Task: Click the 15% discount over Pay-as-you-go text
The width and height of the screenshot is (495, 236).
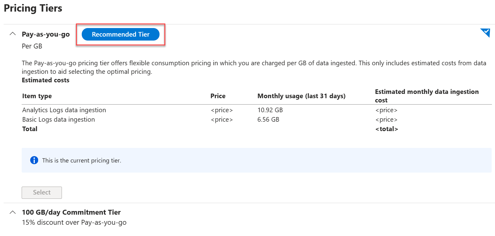Action: coord(74,223)
